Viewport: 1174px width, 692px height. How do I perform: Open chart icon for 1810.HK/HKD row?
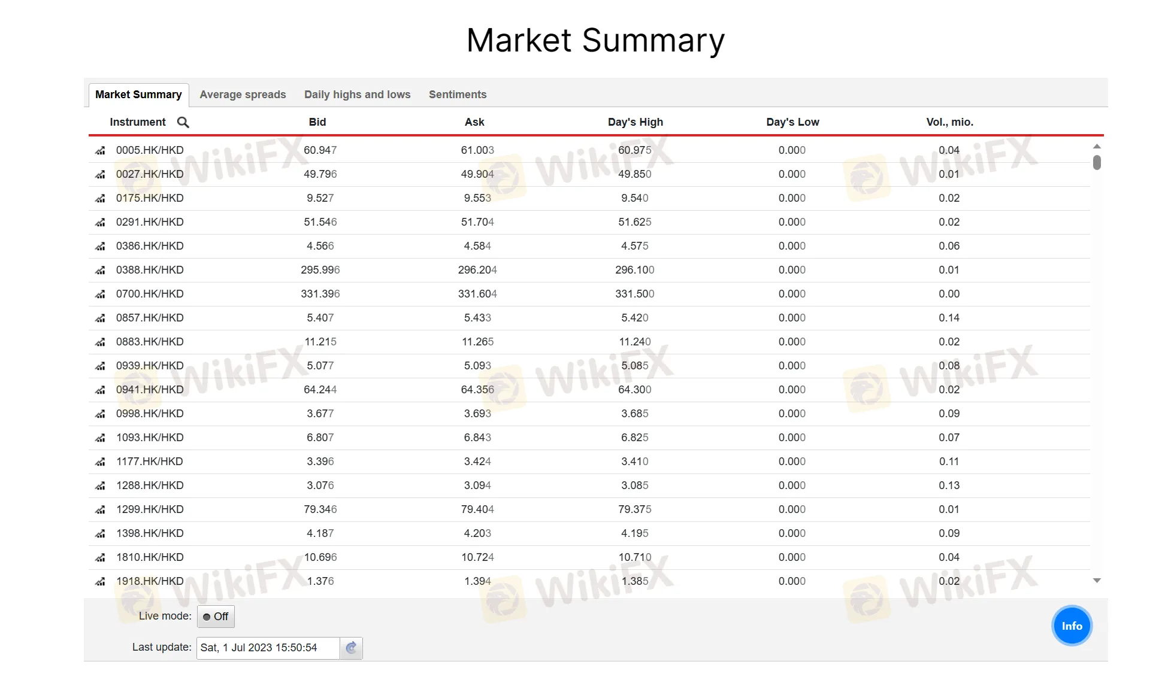coord(100,557)
